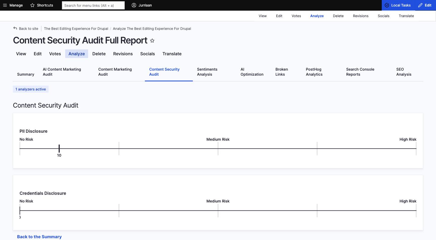Image resolution: width=436 pixels, height=240 pixels.
Task: Open the Jurriaan user menu
Action: coord(142,5)
